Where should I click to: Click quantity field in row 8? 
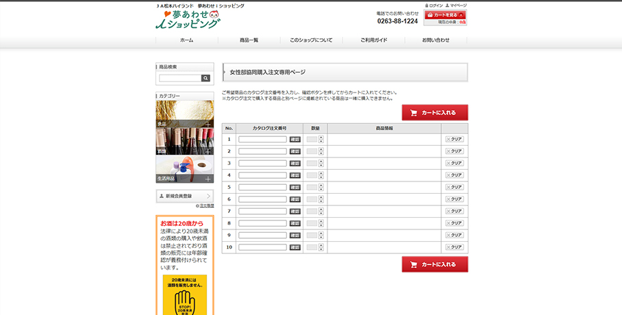tap(312, 223)
